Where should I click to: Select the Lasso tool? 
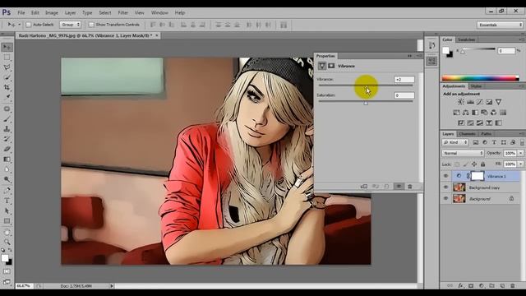7,67
